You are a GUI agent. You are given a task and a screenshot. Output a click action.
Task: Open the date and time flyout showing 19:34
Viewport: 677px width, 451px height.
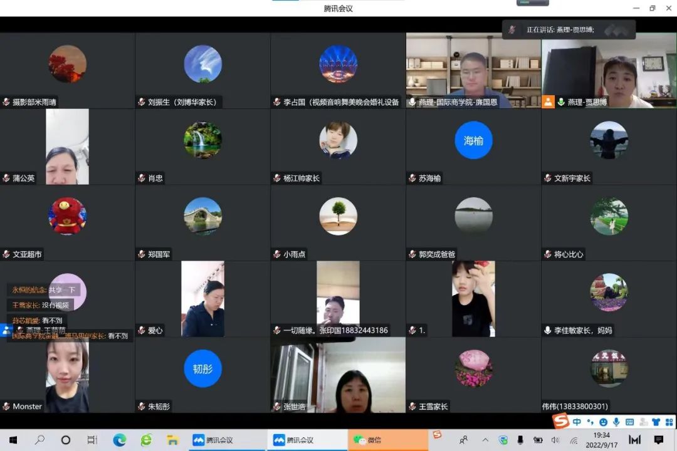(601, 440)
